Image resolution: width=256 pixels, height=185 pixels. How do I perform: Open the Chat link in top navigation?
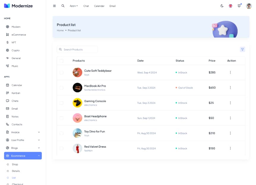point(86,6)
